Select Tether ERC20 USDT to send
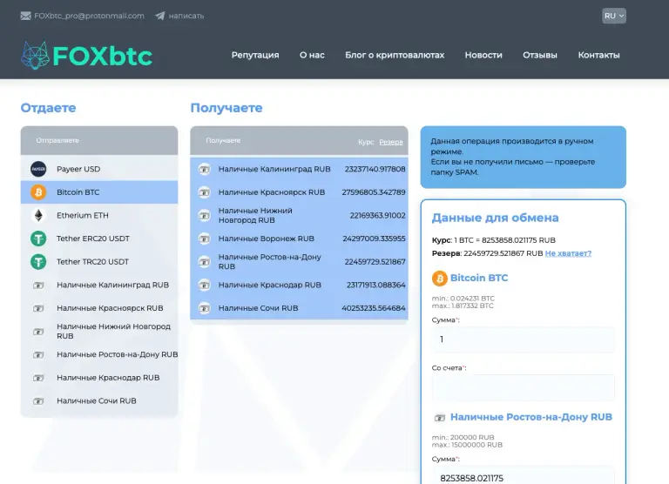This screenshot has width=669, height=484. point(99,239)
